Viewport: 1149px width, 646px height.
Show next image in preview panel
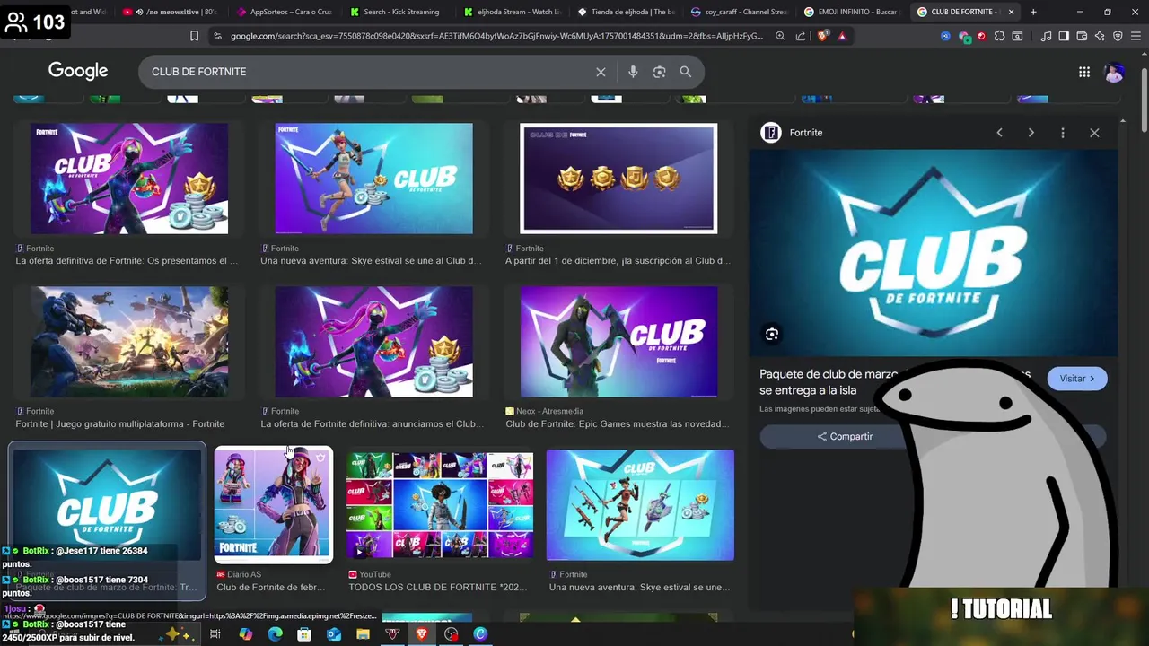(x=1031, y=133)
